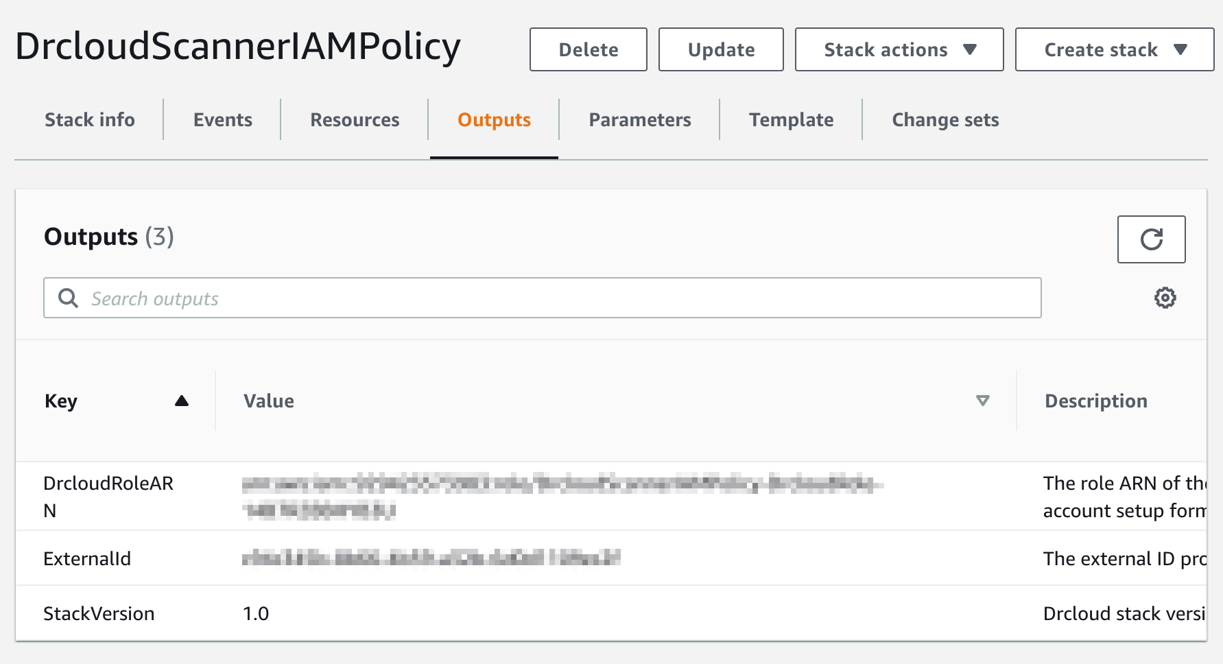Sort by Value column arrow

(982, 401)
